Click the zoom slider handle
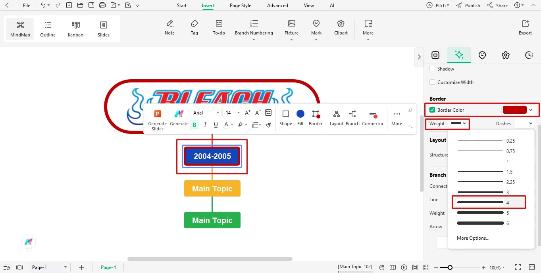Image resolution: width=541 pixels, height=273 pixels. coord(450,267)
